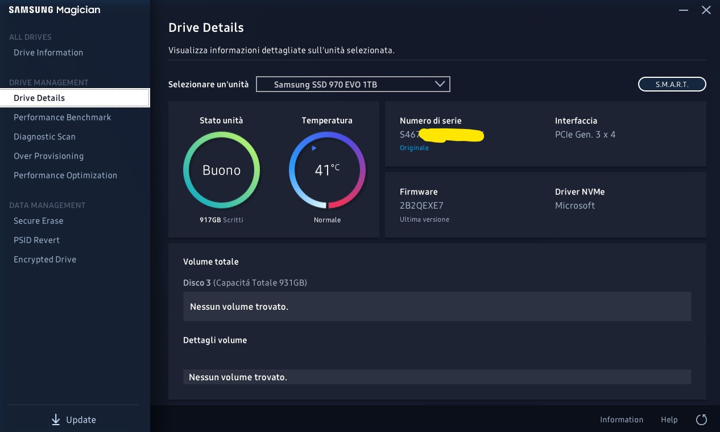Click the drive selector dropdown arrow
Viewport: 720px width, 432px height.
[x=440, y=84]
